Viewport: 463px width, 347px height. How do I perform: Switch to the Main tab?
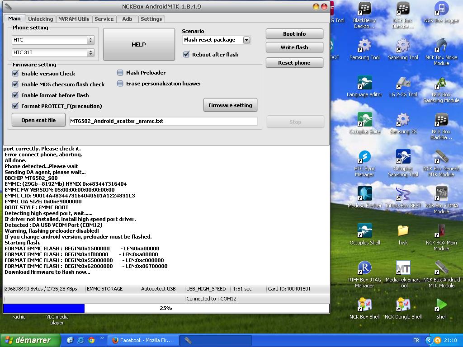click(x=14, y=19)
